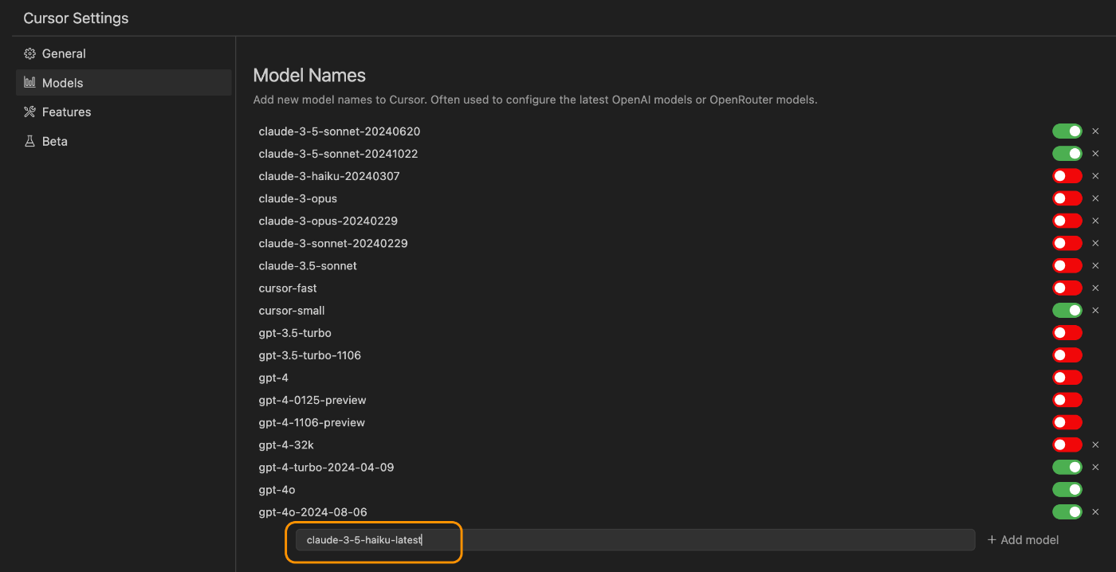Remove gpt-4o-2024-08-06 with its X
Viewport: 1116px width, 572px height.
click(x=1095, y=511)
